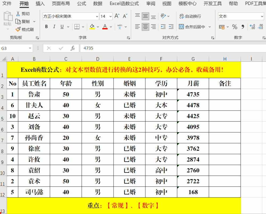Select the 备注 header cell
The width and height of the screenshot is (266, 214).
[x=225, y=83]
